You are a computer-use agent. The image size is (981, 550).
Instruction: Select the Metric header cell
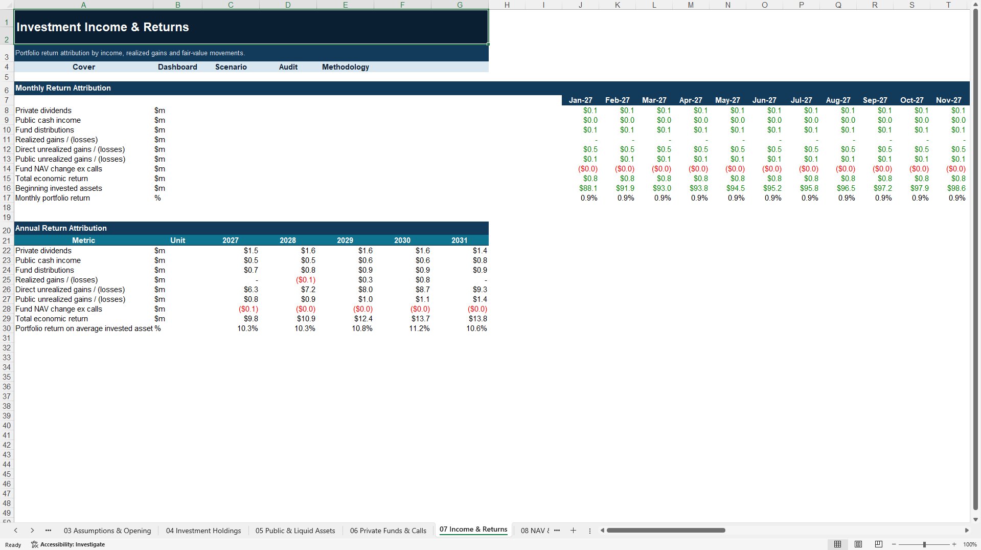click(84, 240)
